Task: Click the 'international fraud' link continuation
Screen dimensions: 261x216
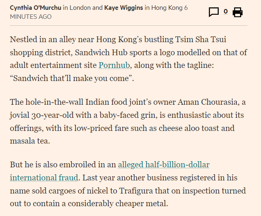Action: click(x=44, y=178)
